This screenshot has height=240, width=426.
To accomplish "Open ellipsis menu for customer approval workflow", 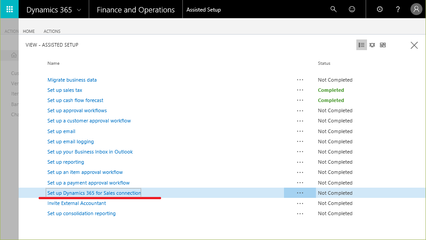I will pos(300,121).
